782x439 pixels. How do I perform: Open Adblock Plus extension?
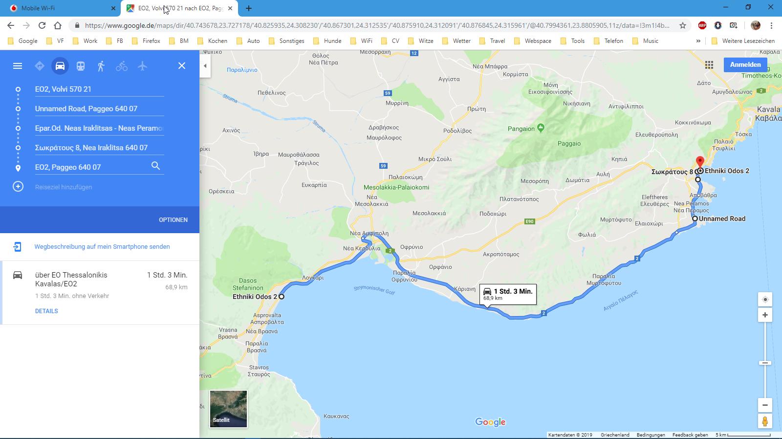tap(702, 25)
